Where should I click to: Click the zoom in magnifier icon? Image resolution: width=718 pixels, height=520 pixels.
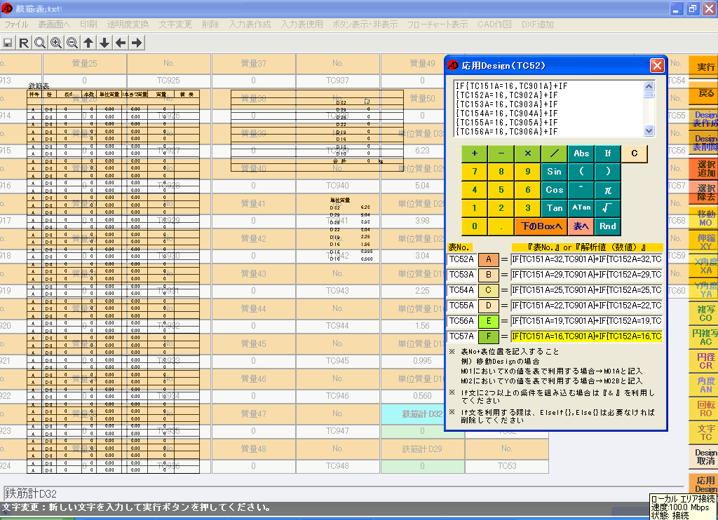pyautogui.click(x=56, y=43)
